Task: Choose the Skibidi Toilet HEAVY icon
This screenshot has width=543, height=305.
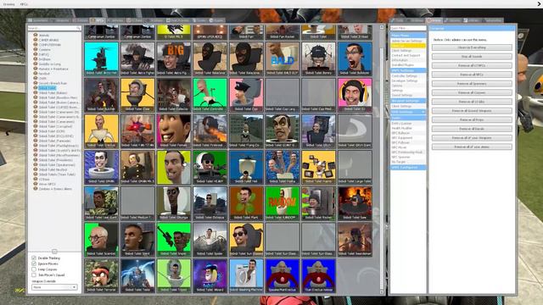Action: click(x=210, y=168)
